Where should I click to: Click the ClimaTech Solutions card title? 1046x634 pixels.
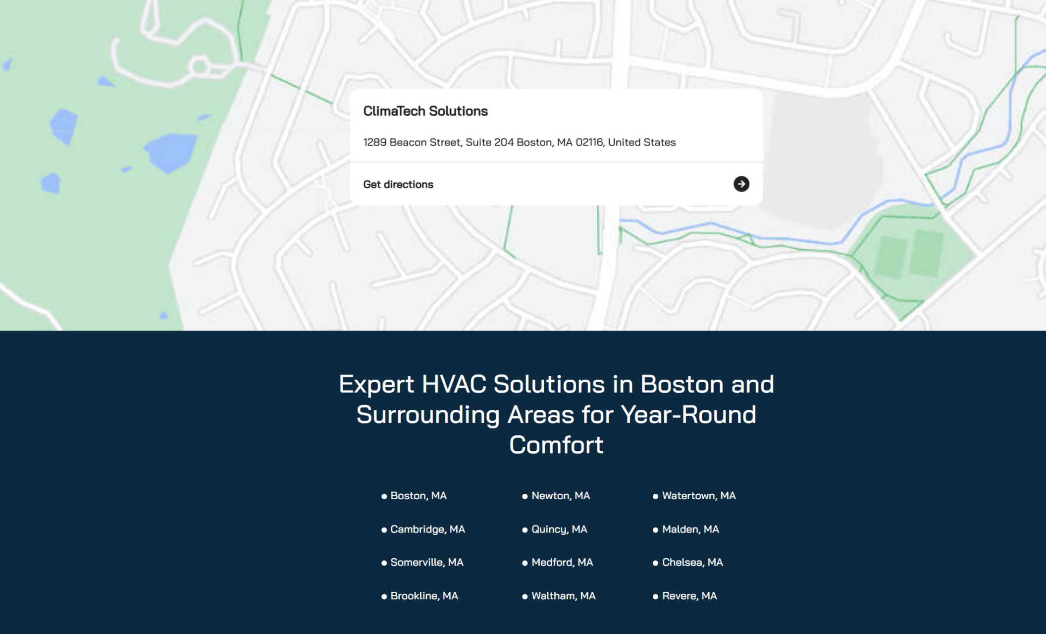(x=425, y=111)
